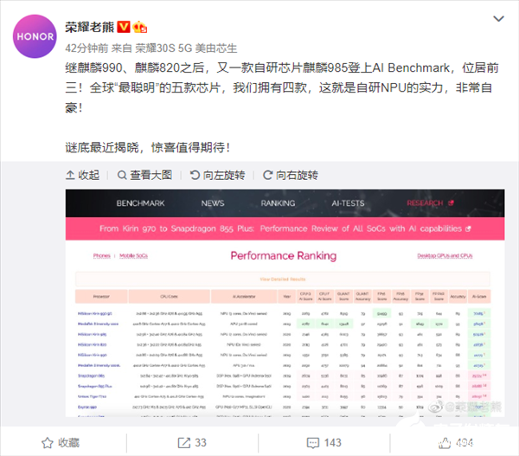Click the HiSilicon Kirin 985 row name
The height and width of the screenshot is (456, 519).
[93, 334]
